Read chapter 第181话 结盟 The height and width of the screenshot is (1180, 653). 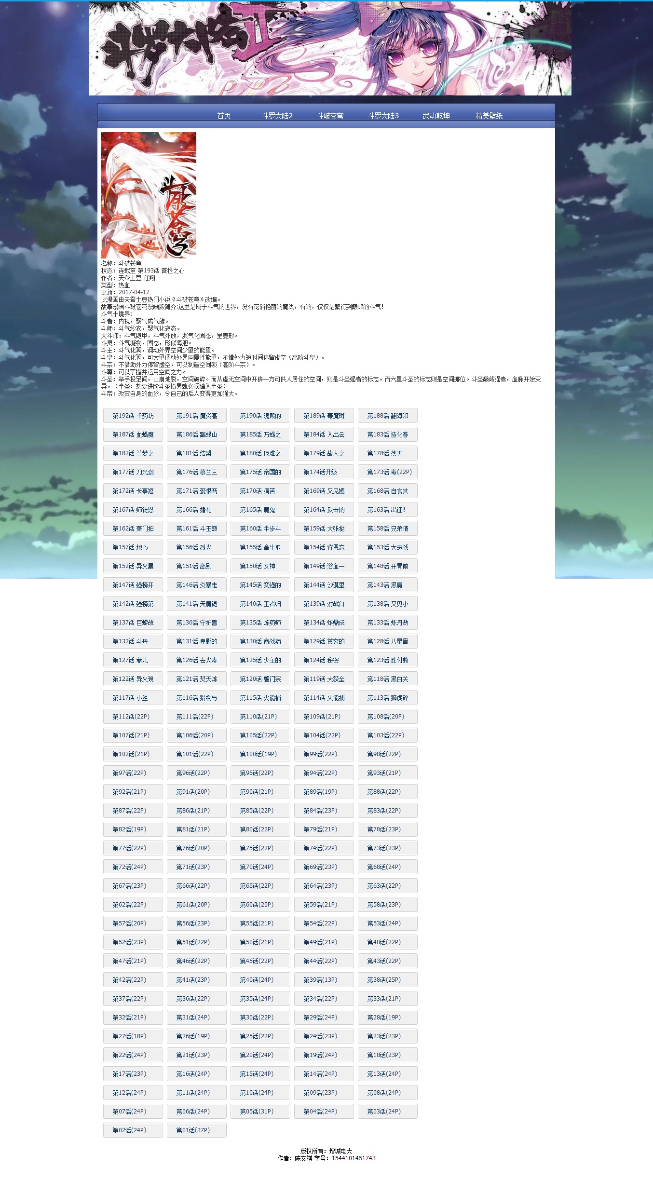click(x=197, y=453)
